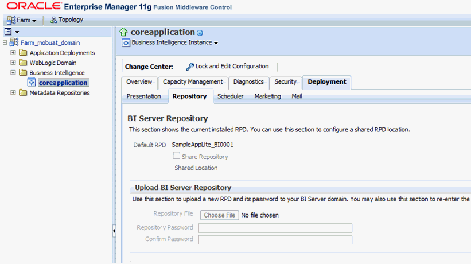This screenshot has width=471, height=264.
Task: Select Farm_mobuat_domain in the tree
Action: pyautogui.click(x=50, y=43)
